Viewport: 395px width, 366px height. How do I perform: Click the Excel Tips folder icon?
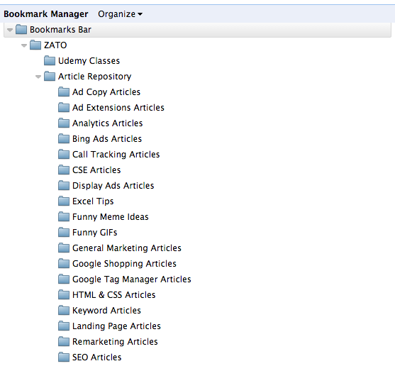[x=64, y=201]
